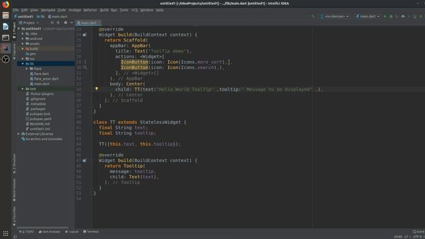Open the Terminal from the dock
The height and width of the screenshot is (239, 425).
(x=5, y=37)
